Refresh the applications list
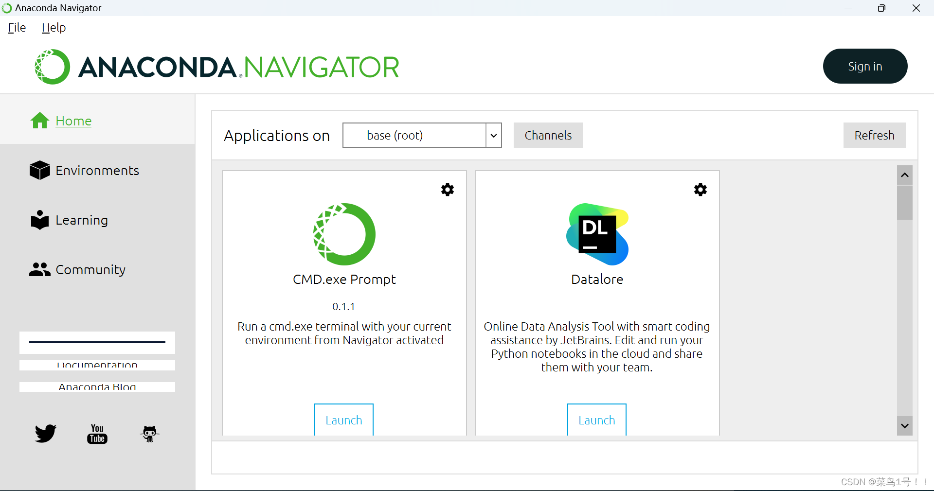This screenshot has height=491, width=934. (874, 135)
